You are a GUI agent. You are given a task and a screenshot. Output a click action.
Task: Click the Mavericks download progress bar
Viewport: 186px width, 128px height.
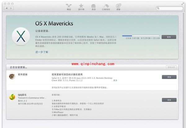coord(141,36)
